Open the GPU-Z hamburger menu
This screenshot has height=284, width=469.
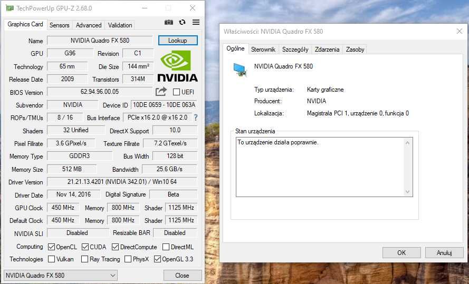pos(196,22)
